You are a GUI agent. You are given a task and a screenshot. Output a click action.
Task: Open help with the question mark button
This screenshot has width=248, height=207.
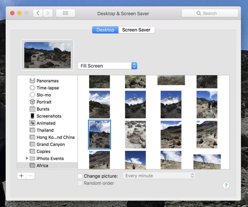(226, 185)
